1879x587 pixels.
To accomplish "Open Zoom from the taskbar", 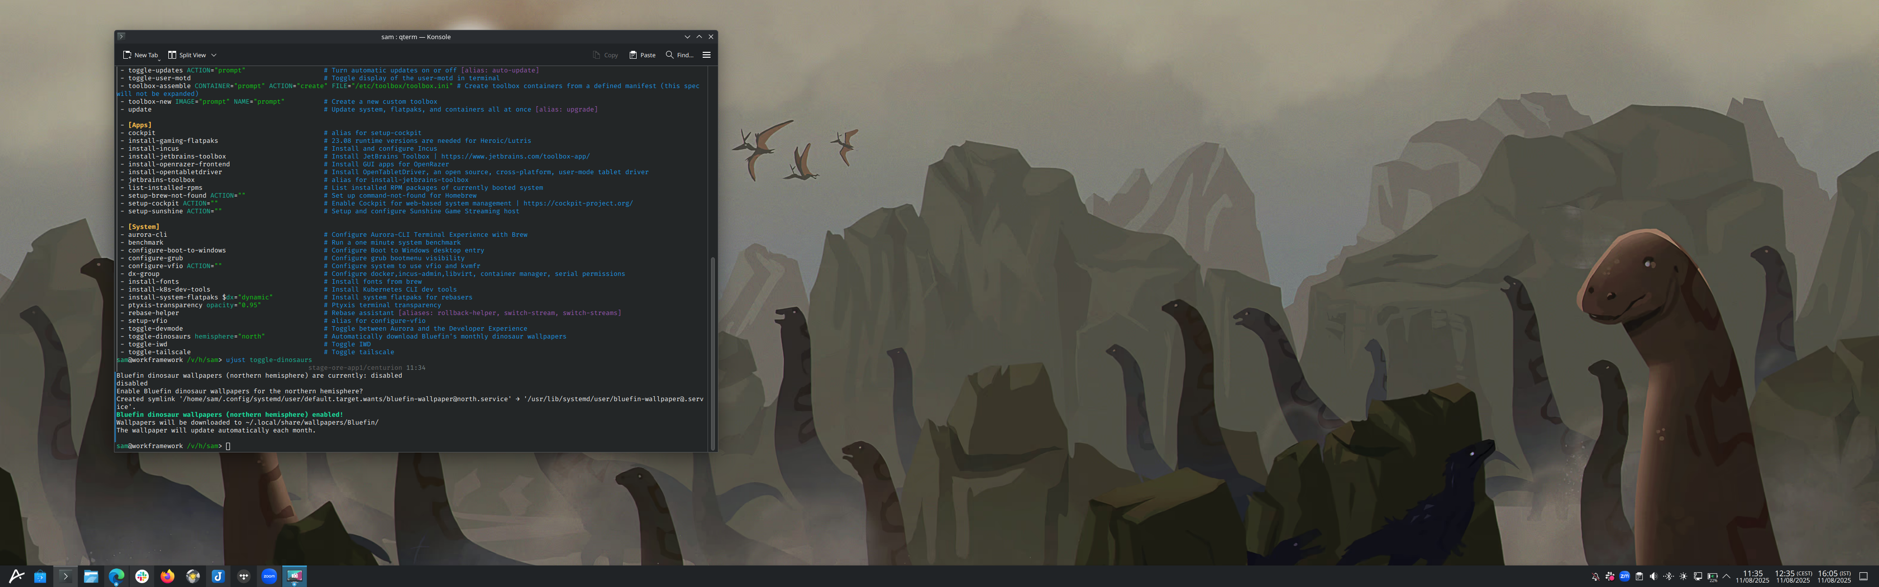I will coord(269,576).
